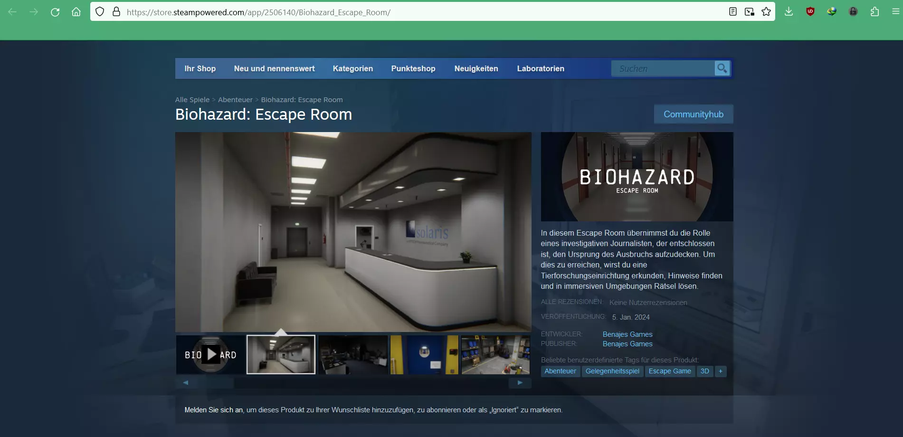Follow the Alle Spiele breadcrumb link
This screenshot has height=437, width=903.
click(x=192, y=100)
